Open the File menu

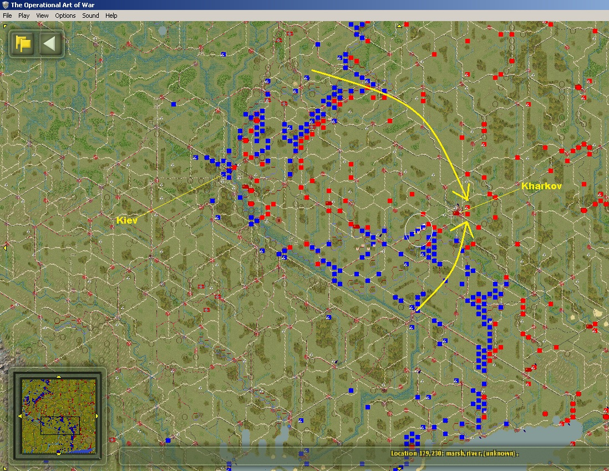coord(7,16)
